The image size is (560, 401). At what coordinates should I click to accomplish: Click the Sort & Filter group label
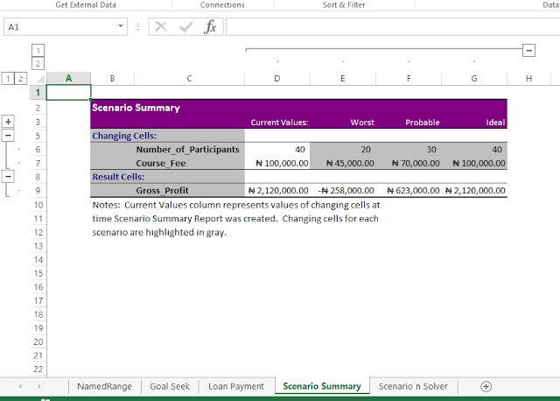[x=344, y=4]
